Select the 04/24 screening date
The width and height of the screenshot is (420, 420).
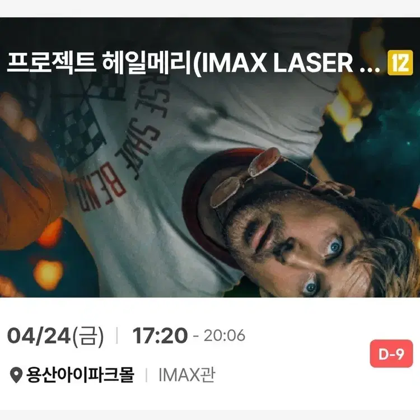39,335
